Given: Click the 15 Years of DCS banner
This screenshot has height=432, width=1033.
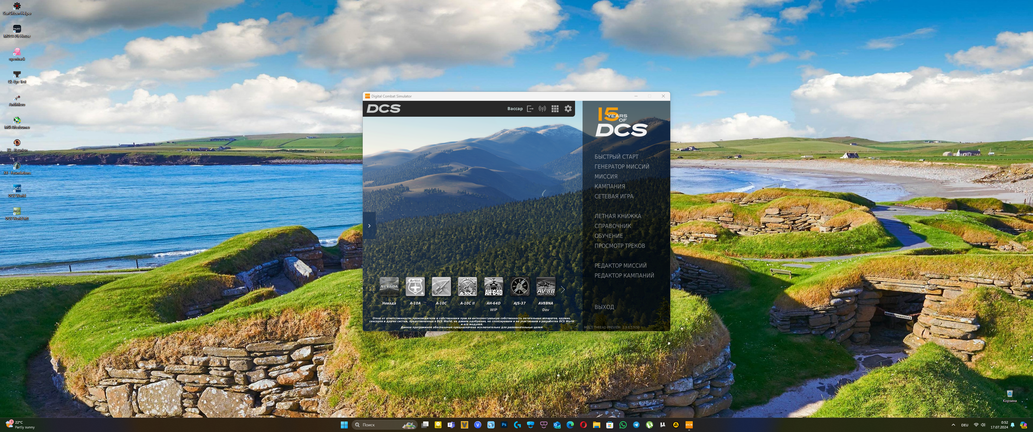Looking at the screenshot, I should point(622,122).
